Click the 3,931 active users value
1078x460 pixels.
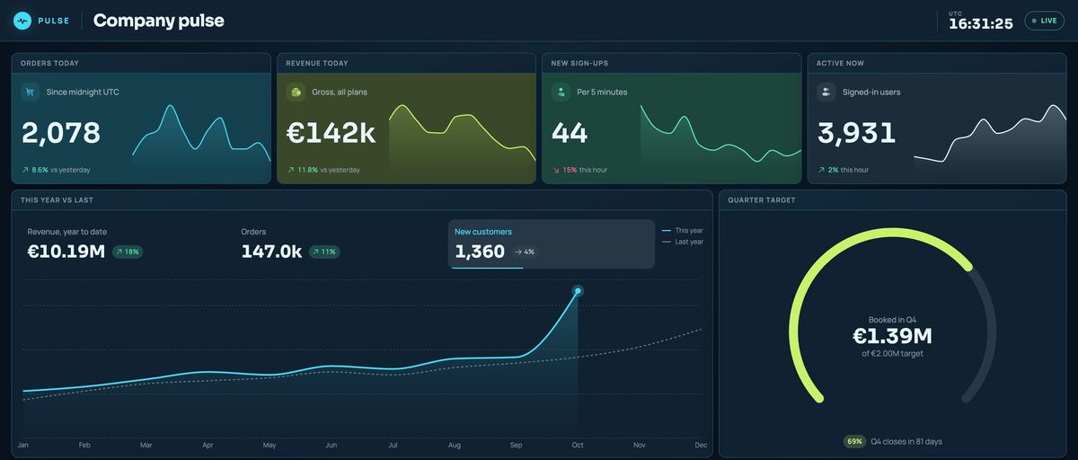point(857,133)
